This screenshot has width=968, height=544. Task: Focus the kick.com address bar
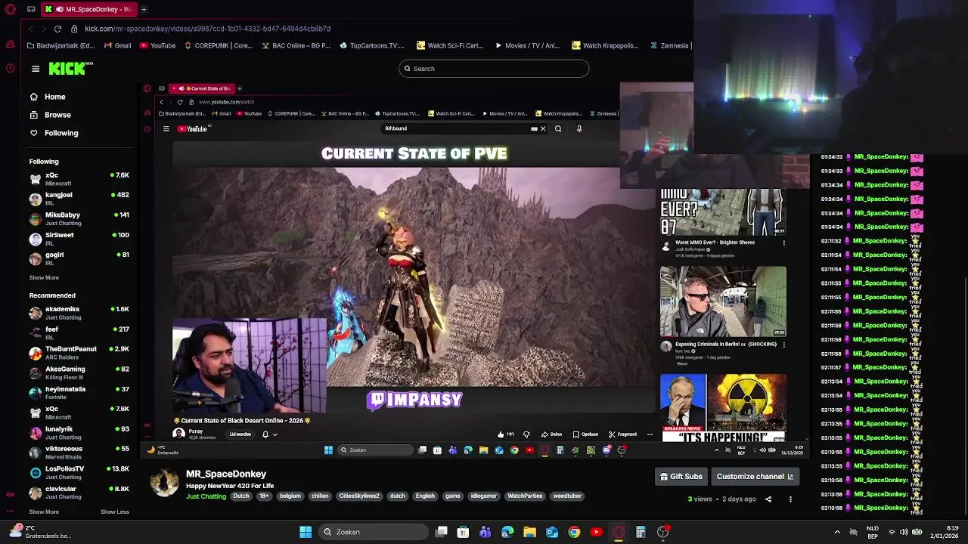click(207, 29)
